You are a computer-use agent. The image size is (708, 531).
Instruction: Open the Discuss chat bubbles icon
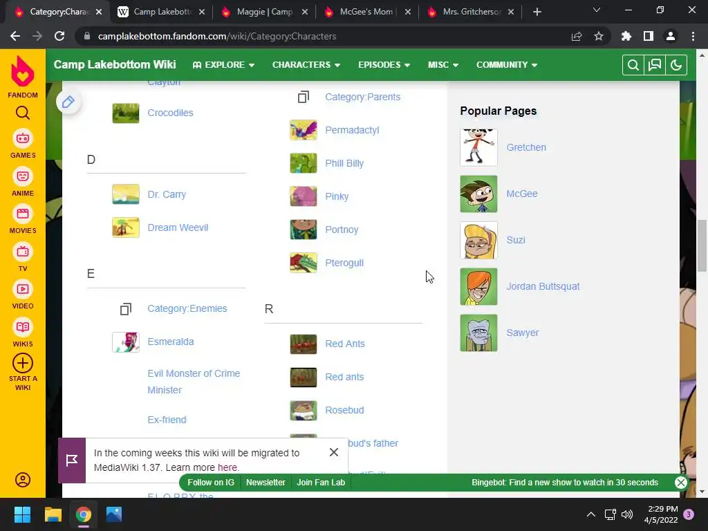(x=655, y=65)
